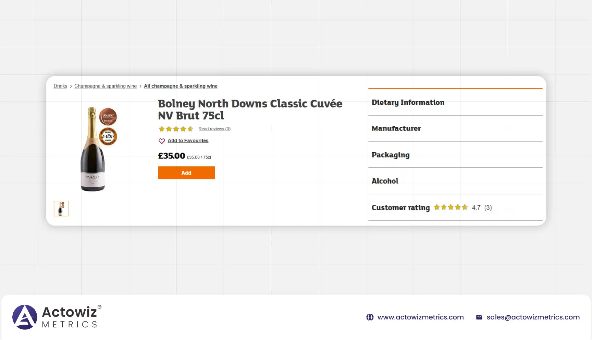Click Add to Favourites link
The width and height of the screenshot is (593, 340).
coord(188,140)
